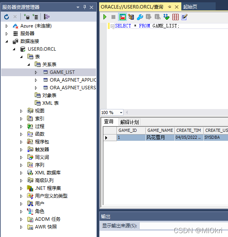The height and width of the screenshot is (237, 228).
Task: Select the 过程 node
Action: 40,126
